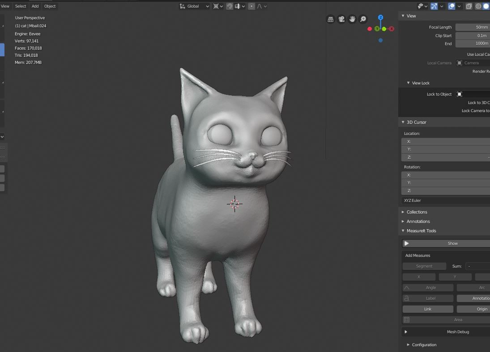Toggle proportional editing in the header

251,6
